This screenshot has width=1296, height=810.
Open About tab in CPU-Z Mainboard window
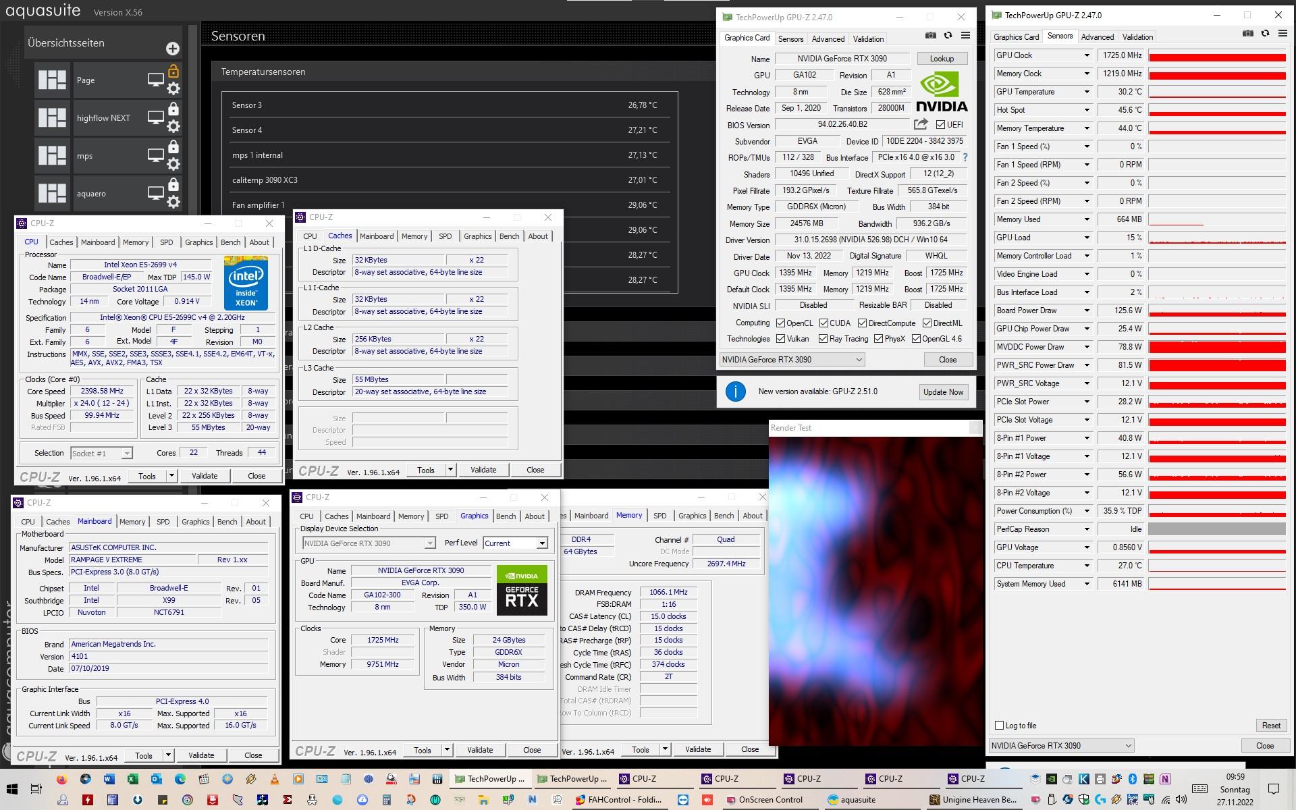tap(256, 522)
